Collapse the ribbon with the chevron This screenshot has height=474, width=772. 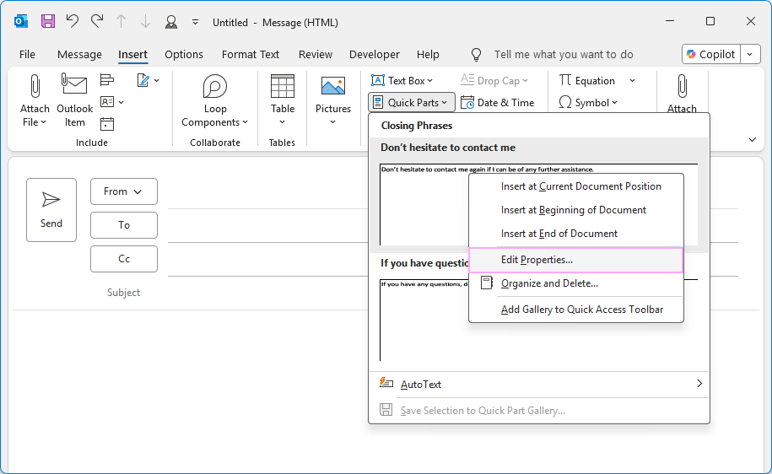coord(753,139)
